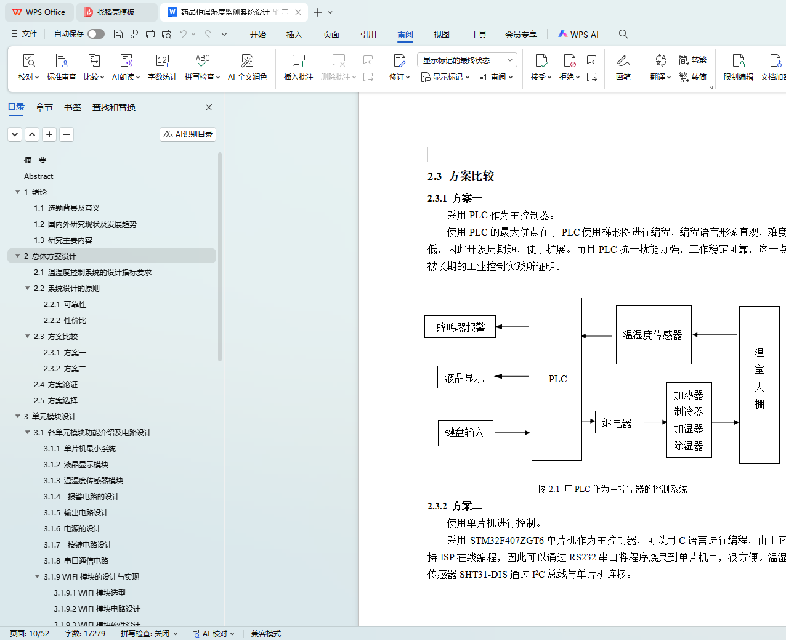The image size is (786, 640).
Task: Click the AI识别目录 button
Action: tap(188, 134)
